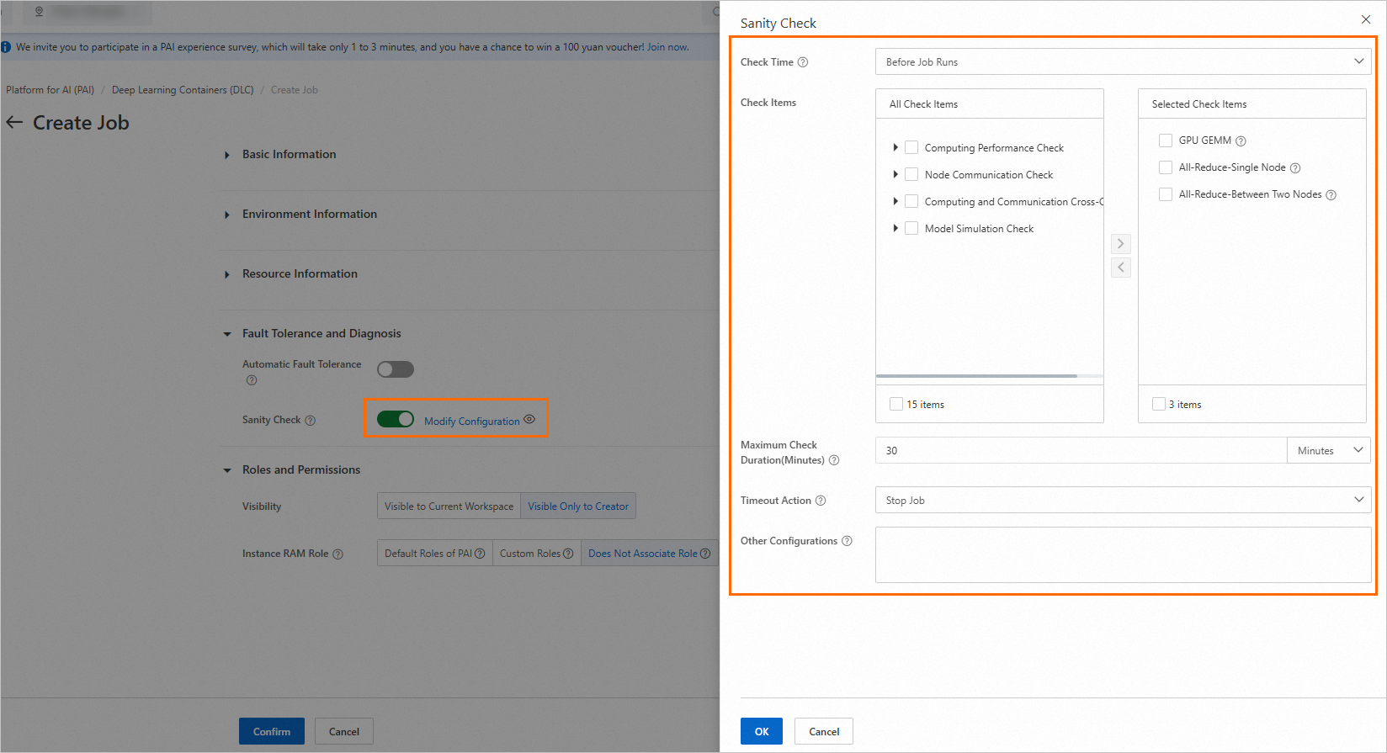This screenshot has height=753, width=1387.
Task: Click Cancel in Sanity Check panel
Action: [824, 731]
